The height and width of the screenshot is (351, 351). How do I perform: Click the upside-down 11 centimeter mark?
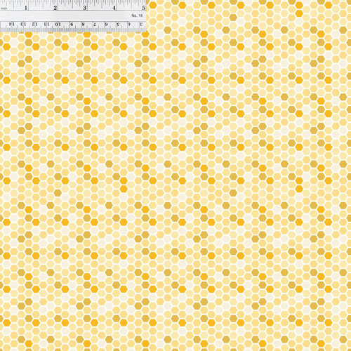click(46, 24)
